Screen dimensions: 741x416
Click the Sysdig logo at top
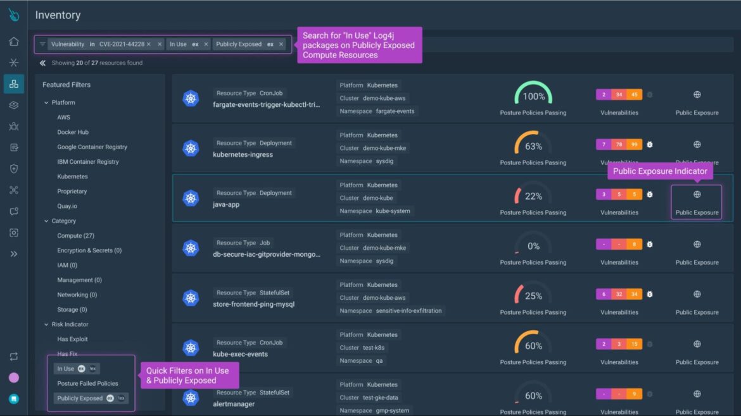[14, 15]
